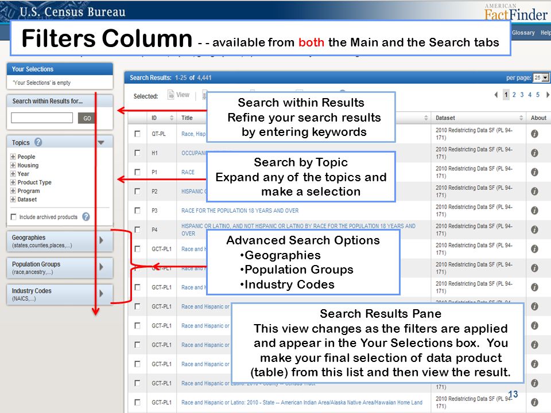Go to results page 4
Image resolution: width=551 pixels, height=413 pixels.
click(x=530, y=95)
